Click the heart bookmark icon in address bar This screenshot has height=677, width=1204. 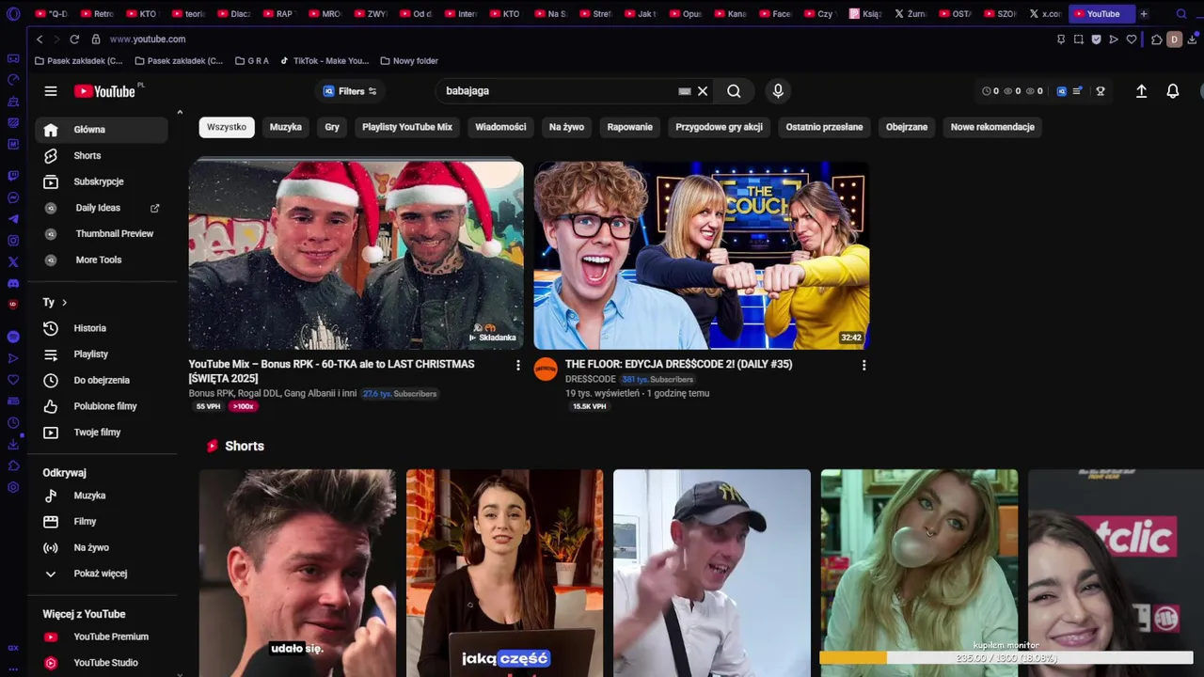(x=1132, y=39)
